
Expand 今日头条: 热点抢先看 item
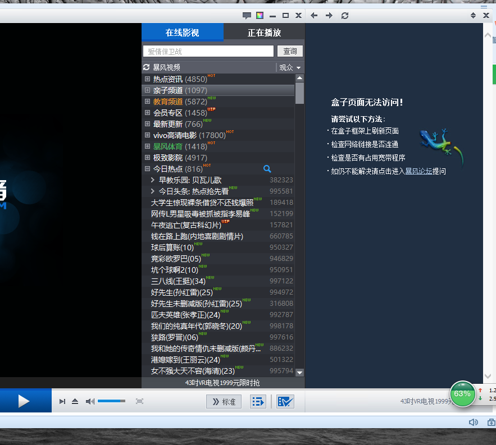(153, 191)
